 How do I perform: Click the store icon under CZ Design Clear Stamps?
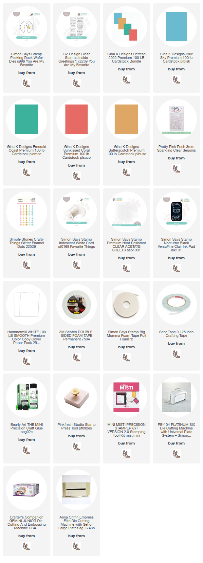77,83
